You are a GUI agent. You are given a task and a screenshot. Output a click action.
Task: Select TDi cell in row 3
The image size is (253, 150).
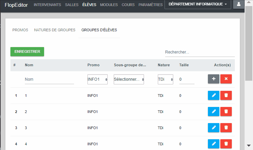(160, 128)
